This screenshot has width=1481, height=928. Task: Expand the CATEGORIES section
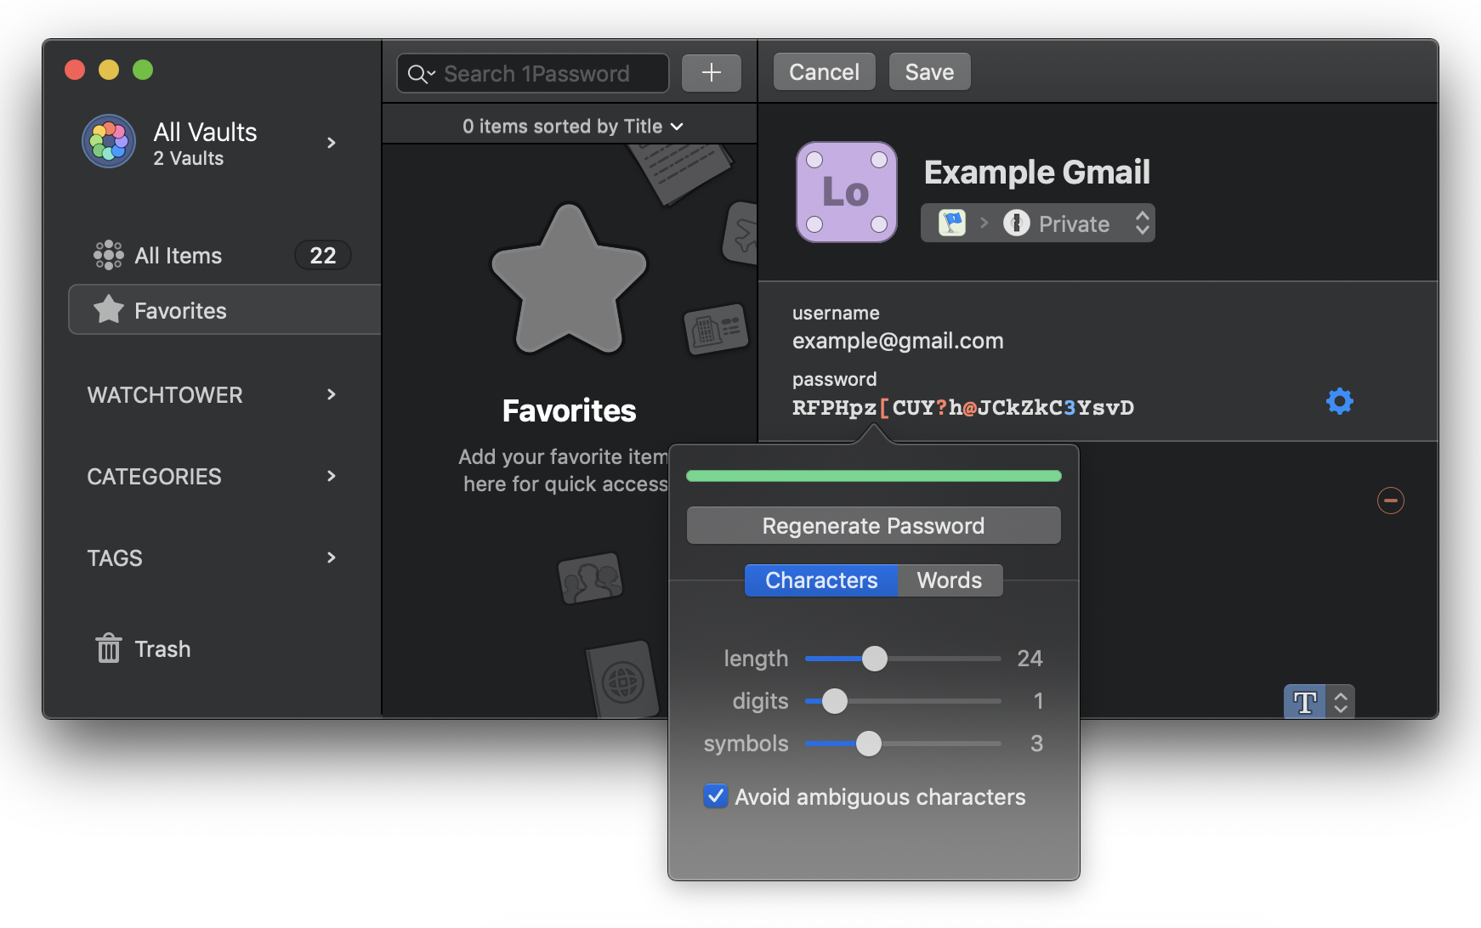point(332,476)
